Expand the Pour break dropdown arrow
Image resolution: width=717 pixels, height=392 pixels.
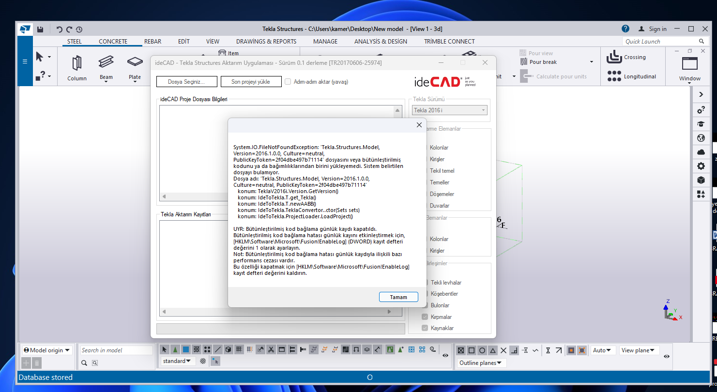tap(591, 62)
